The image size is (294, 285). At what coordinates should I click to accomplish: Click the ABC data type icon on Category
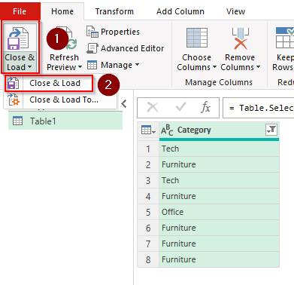[x=167, y=130]
